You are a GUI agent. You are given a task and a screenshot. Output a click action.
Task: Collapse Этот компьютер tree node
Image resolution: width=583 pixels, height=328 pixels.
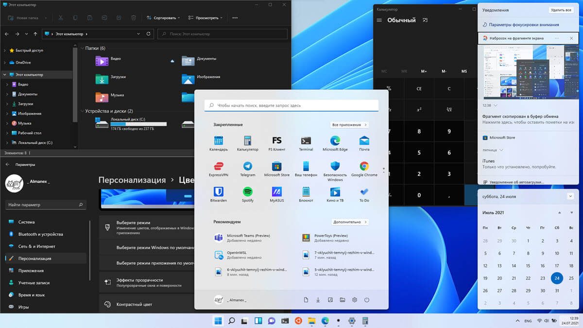[x=5, y=75]
